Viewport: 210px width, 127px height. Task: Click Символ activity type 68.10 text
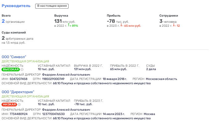coord(102,83)
